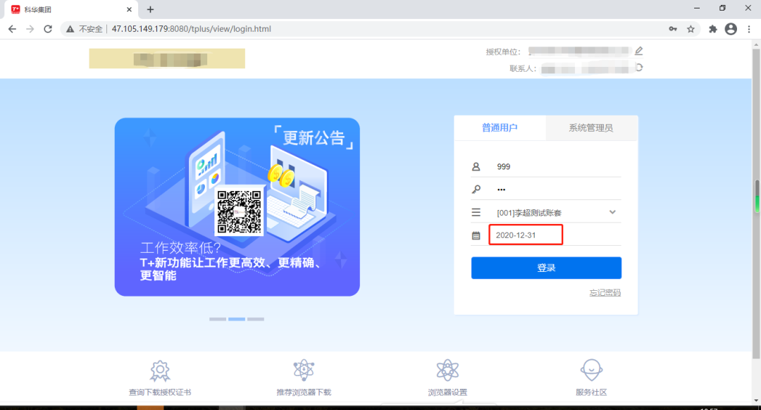Click the company logo at top left
Screen dimensions: 761x410
(167, 58)
